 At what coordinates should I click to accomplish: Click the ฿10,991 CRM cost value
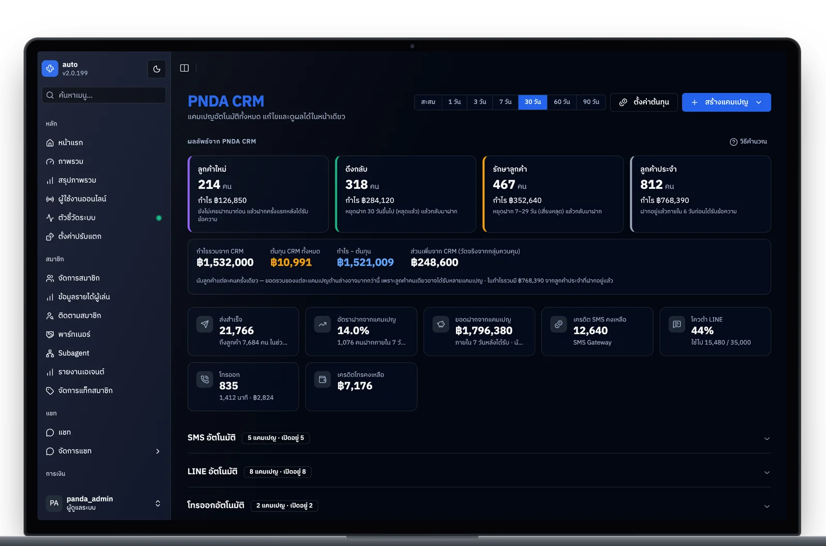coord(291,262)
